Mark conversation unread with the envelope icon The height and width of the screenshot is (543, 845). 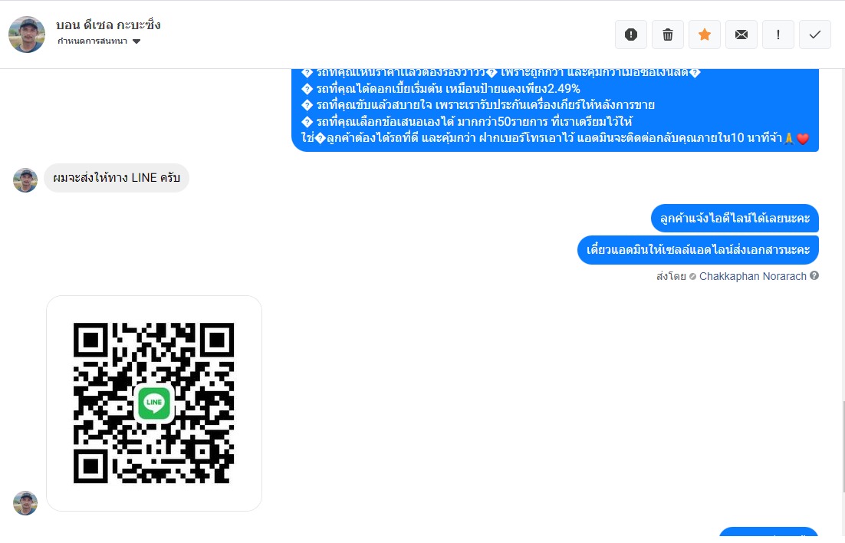[741, 35]
